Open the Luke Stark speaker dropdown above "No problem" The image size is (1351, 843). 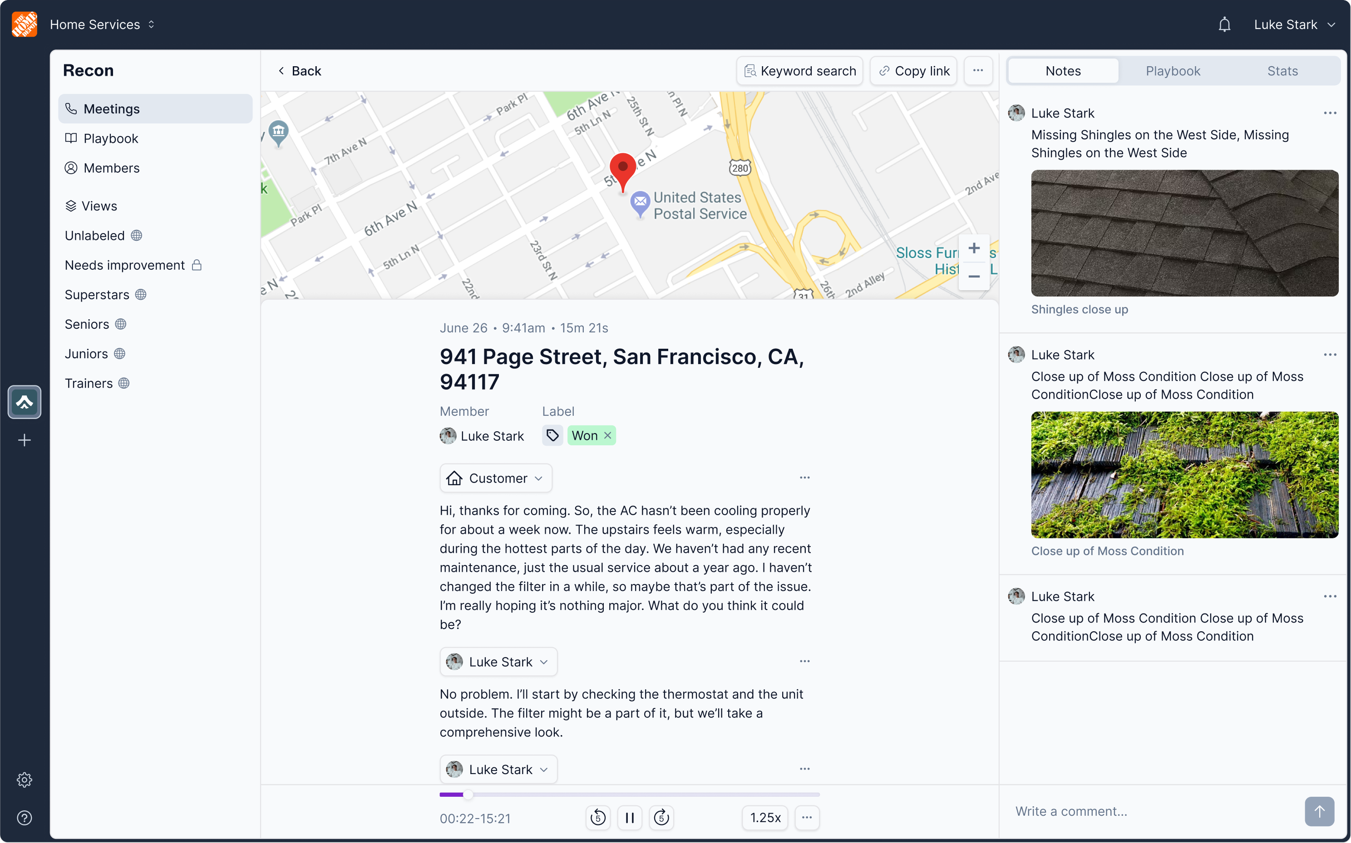[x=498, y=661]
